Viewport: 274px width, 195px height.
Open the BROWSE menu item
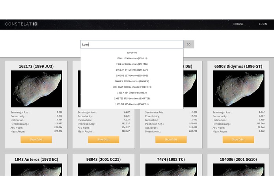238,24
